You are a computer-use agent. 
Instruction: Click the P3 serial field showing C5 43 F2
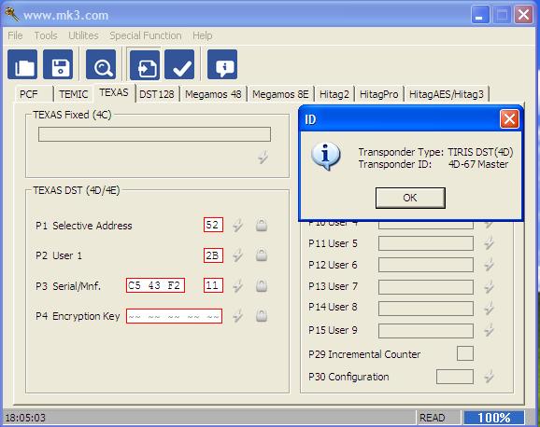click(x=155, y=285)
